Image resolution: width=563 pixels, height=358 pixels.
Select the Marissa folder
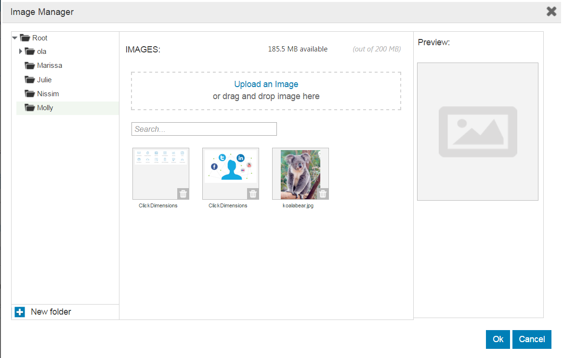coord(49,65)
